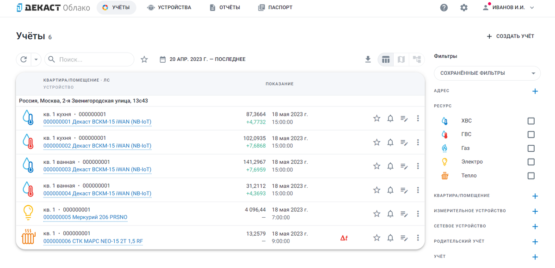
Task: Click the calendar icon of date range
Action: [x=163, y=60]
